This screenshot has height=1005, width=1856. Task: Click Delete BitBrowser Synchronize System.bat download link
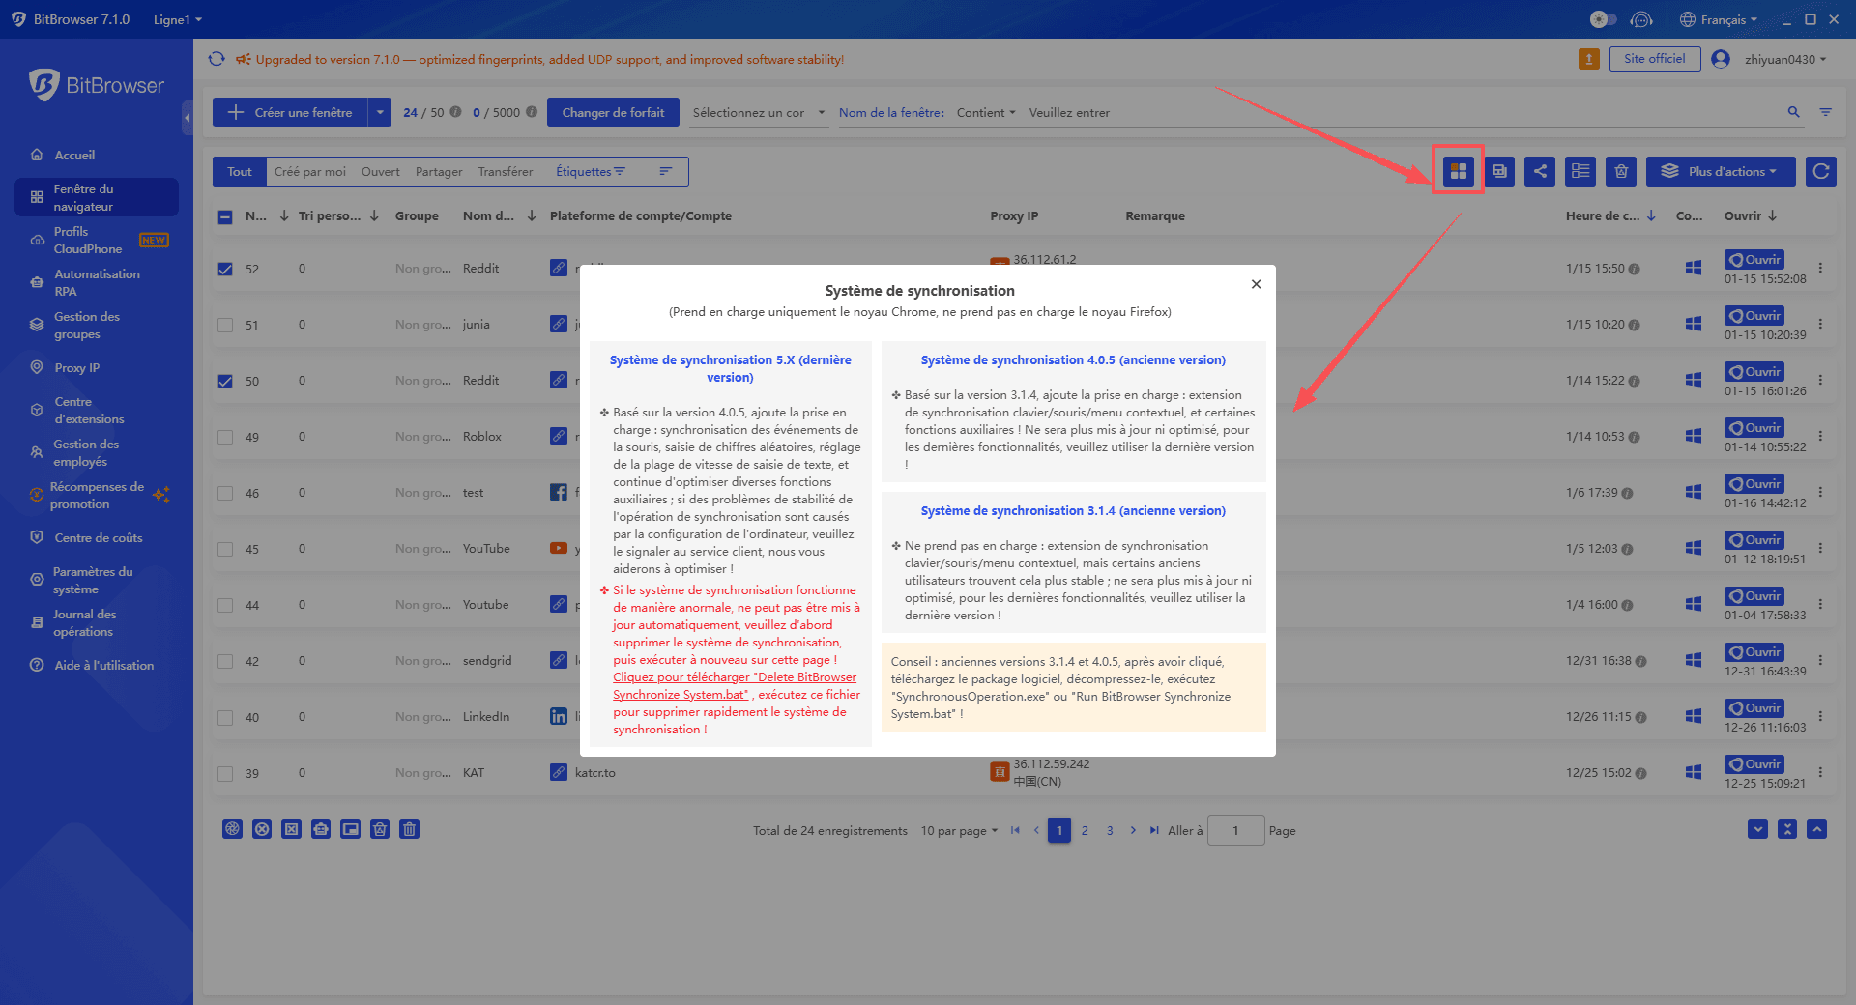735,685
